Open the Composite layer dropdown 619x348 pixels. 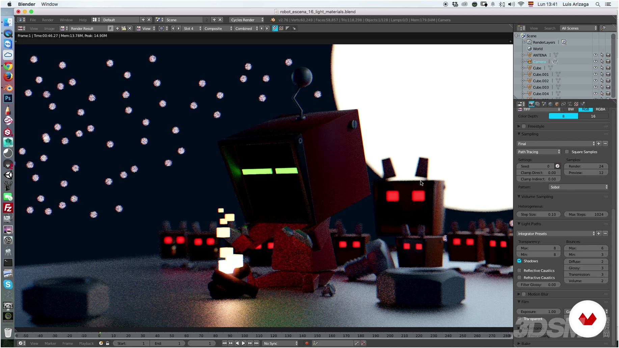click(x=218, y=29)
